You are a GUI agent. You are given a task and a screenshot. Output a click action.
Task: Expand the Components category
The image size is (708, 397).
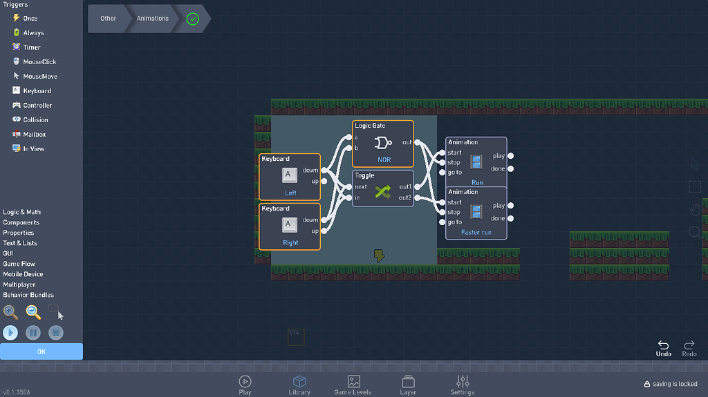21,222
